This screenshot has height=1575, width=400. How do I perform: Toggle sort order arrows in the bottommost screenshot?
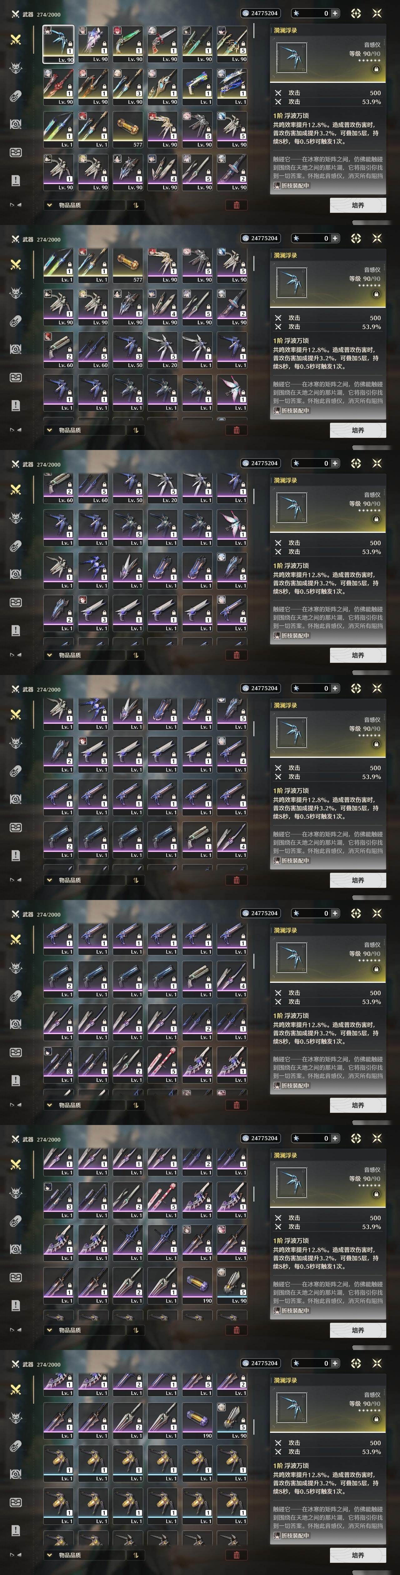coord(136,1555)
